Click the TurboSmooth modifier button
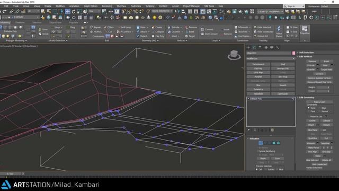Screen dimensions: 339x191 pos(258,64)
